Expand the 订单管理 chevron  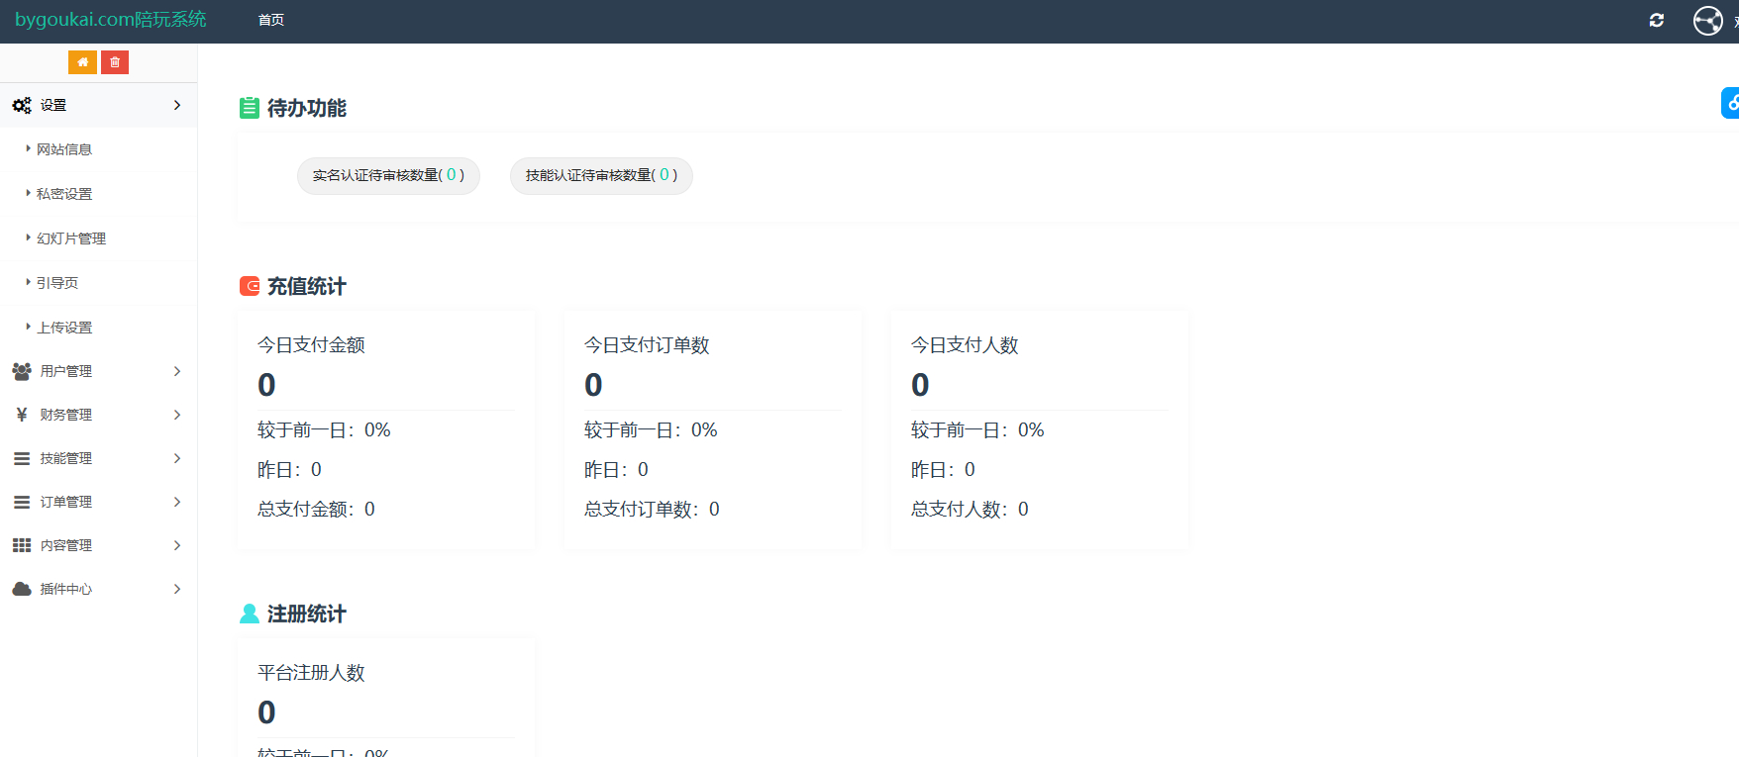click(177, 502)
